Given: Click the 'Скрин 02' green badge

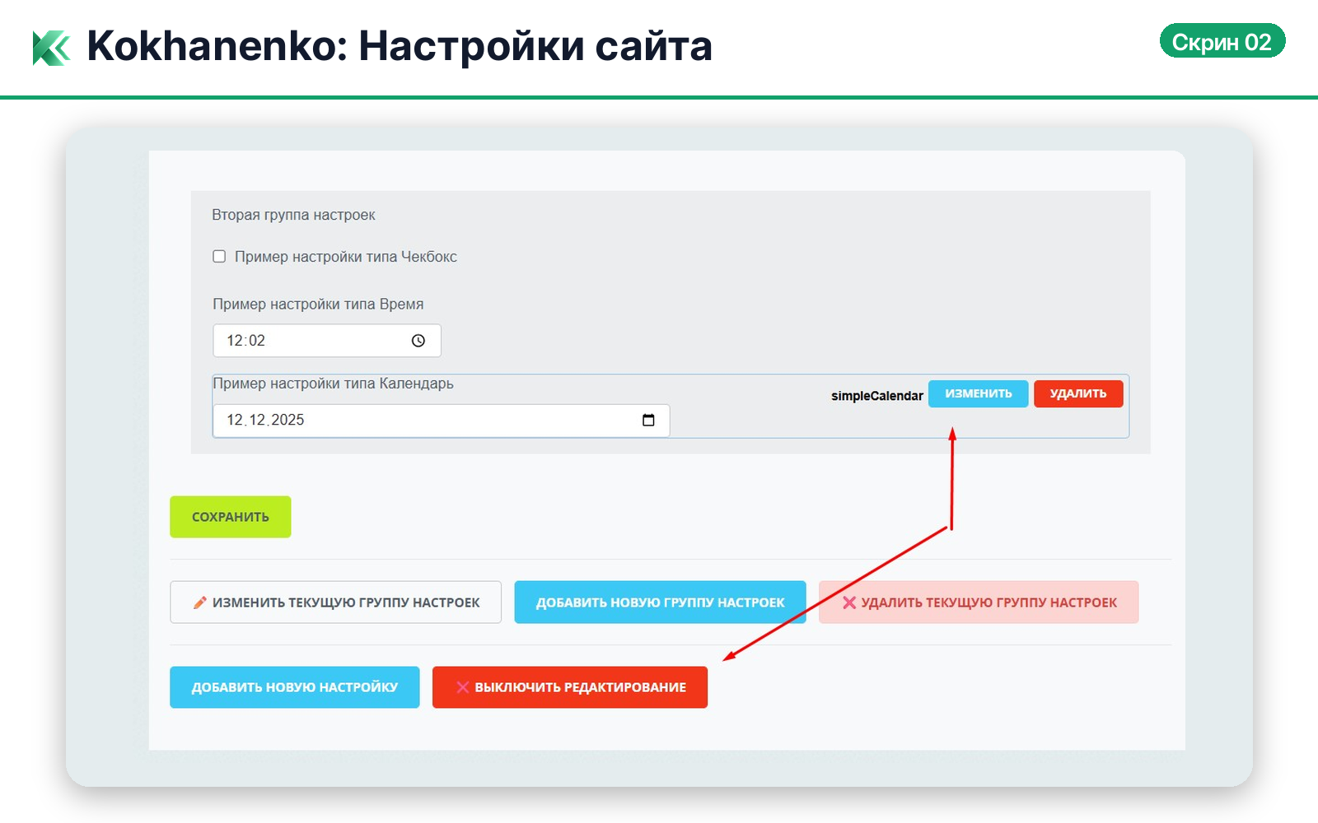Looking at the screenshot, I should 1222,41.
